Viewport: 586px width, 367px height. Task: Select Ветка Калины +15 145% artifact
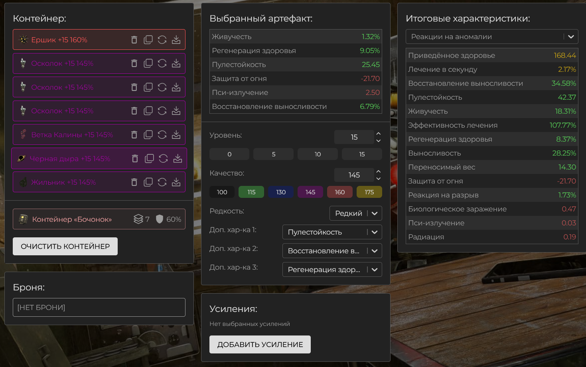(x=72, y=135)
